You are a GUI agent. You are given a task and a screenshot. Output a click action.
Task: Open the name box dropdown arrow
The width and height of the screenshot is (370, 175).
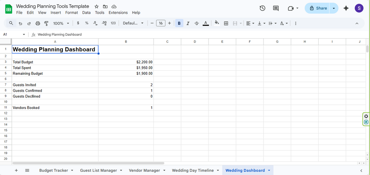coord(24,34)
